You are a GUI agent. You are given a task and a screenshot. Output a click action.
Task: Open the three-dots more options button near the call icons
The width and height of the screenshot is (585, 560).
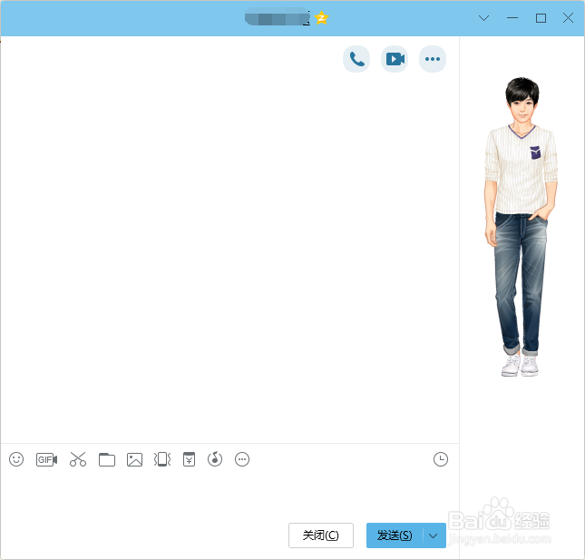click(433, 59)
